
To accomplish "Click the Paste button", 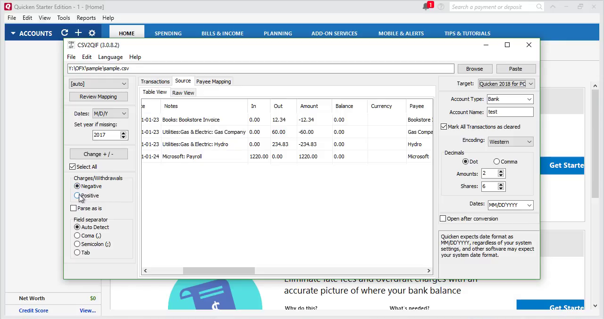I will coord(516,69).
